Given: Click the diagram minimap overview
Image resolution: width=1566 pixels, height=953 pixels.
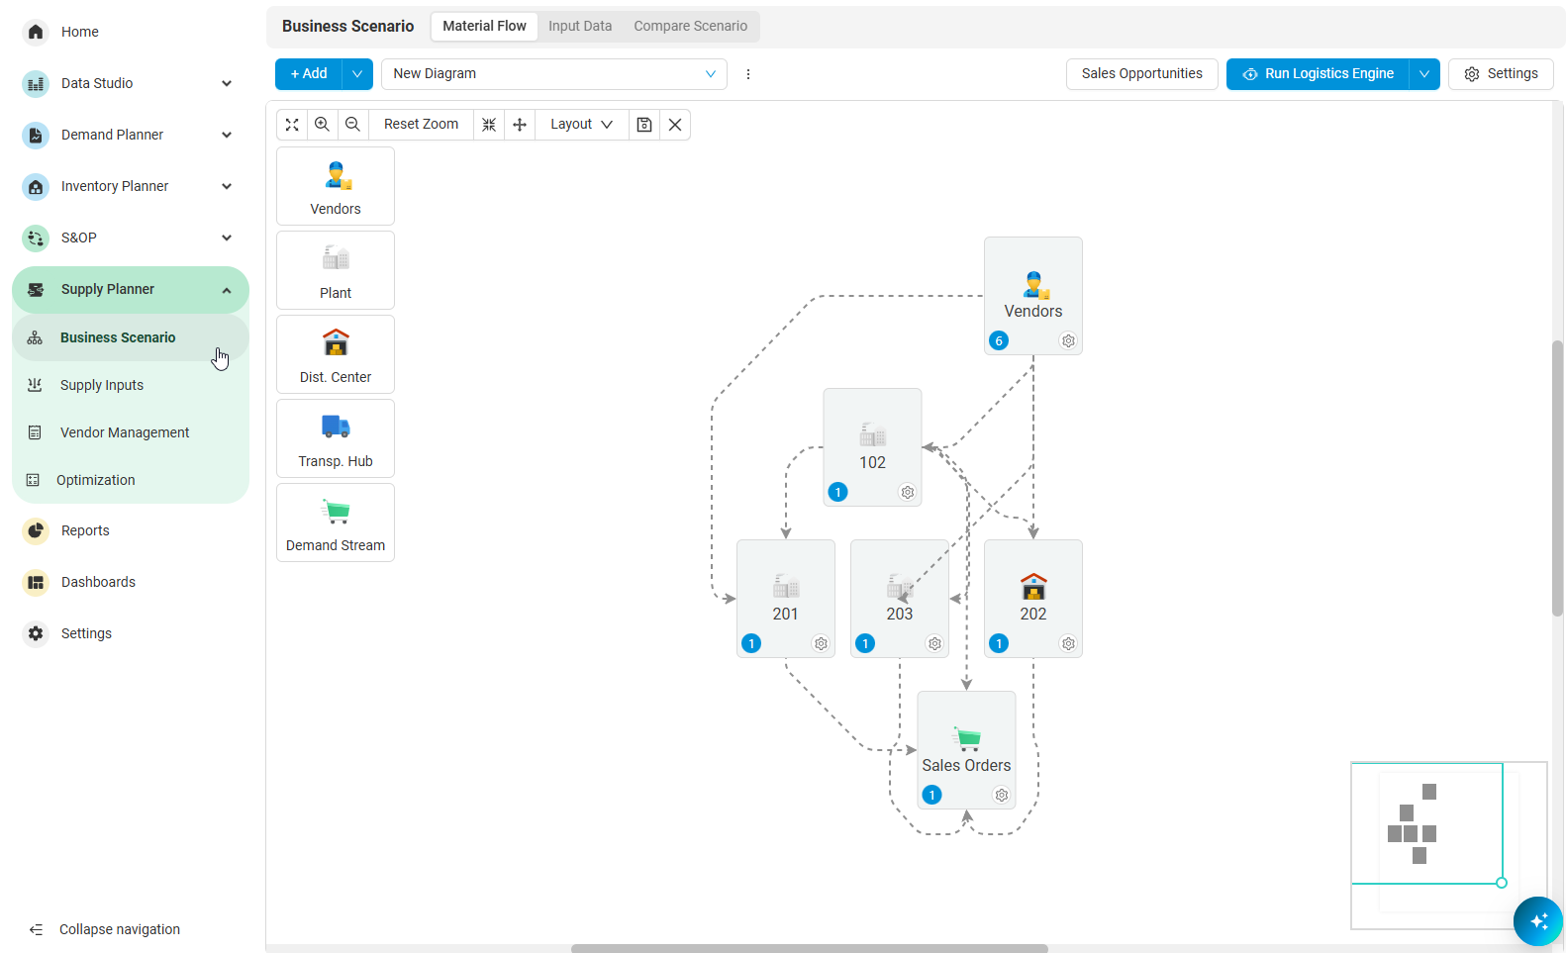Looking at the screenshot, I should pos(1449,846).
